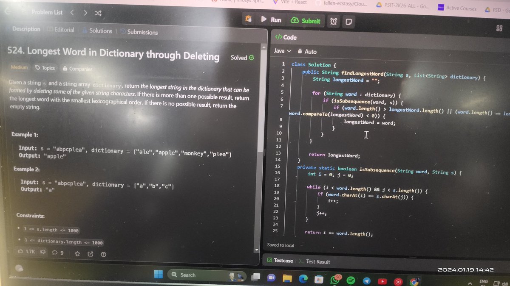This screenshot has width=510, height=286.
Task: Open WhatsApp from taskbar
Action: pyautogui.click(x=335, y=280)
